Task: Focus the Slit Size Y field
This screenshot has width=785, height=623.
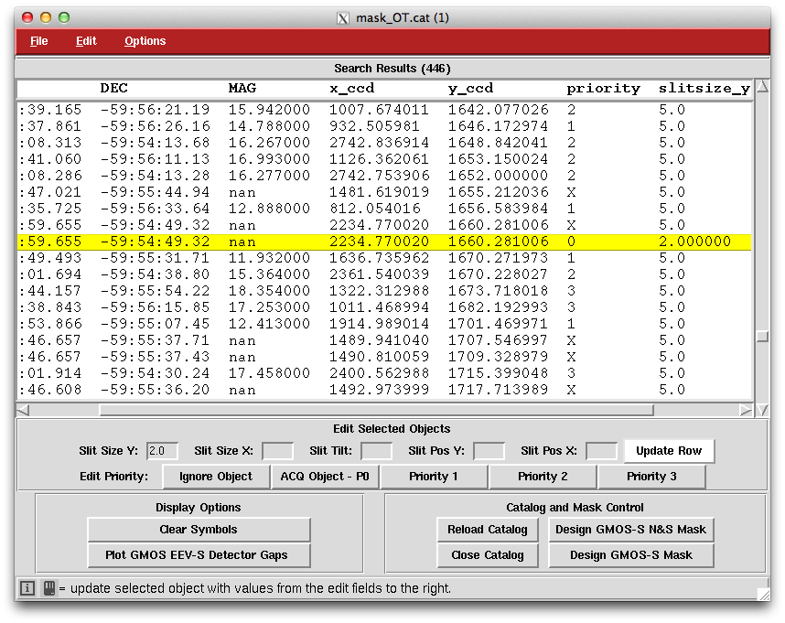Action: 162,451
